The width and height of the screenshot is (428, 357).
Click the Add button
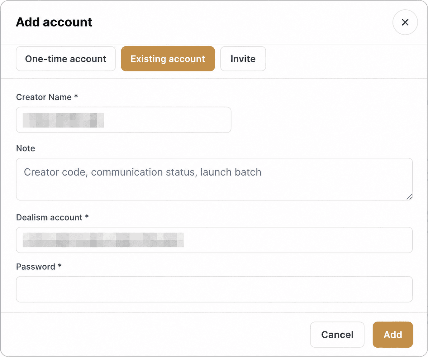(393, 335)
